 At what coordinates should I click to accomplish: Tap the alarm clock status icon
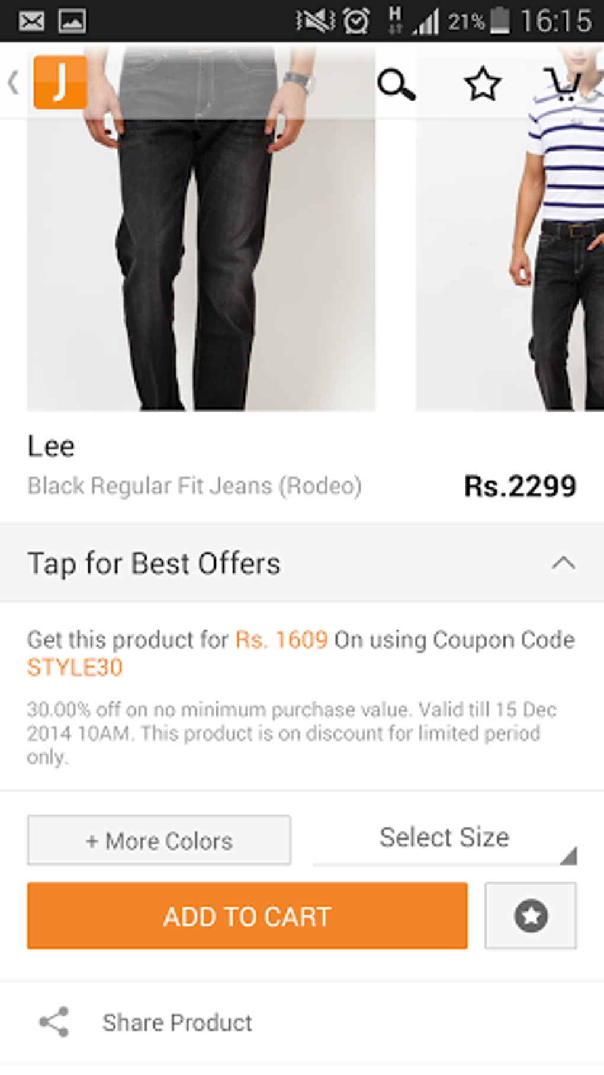click(356, 21)
